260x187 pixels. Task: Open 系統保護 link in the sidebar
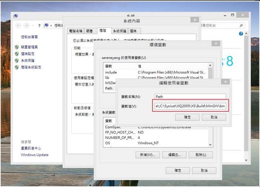click(28, 61)
